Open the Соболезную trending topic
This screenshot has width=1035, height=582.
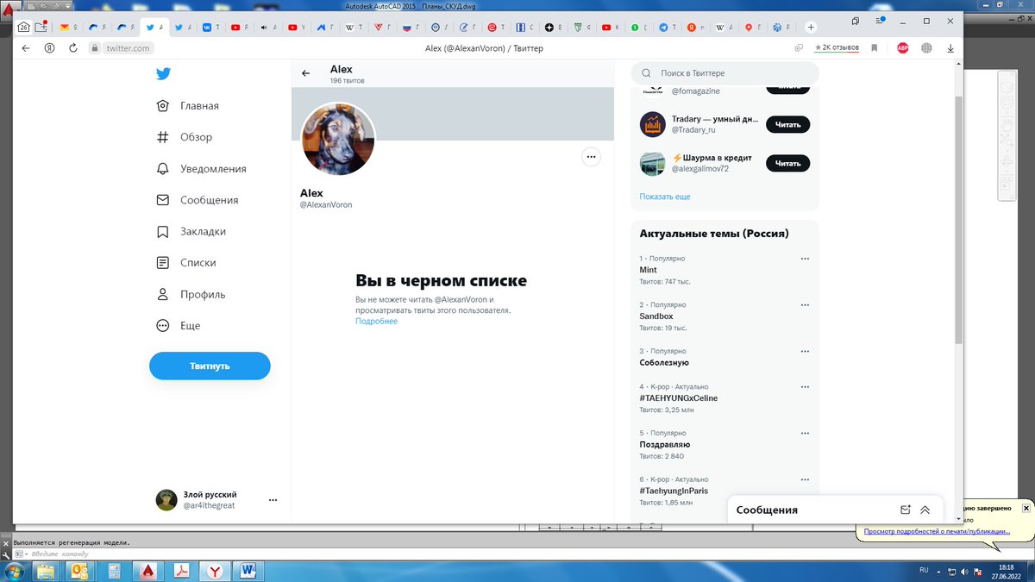pos(664,363)
